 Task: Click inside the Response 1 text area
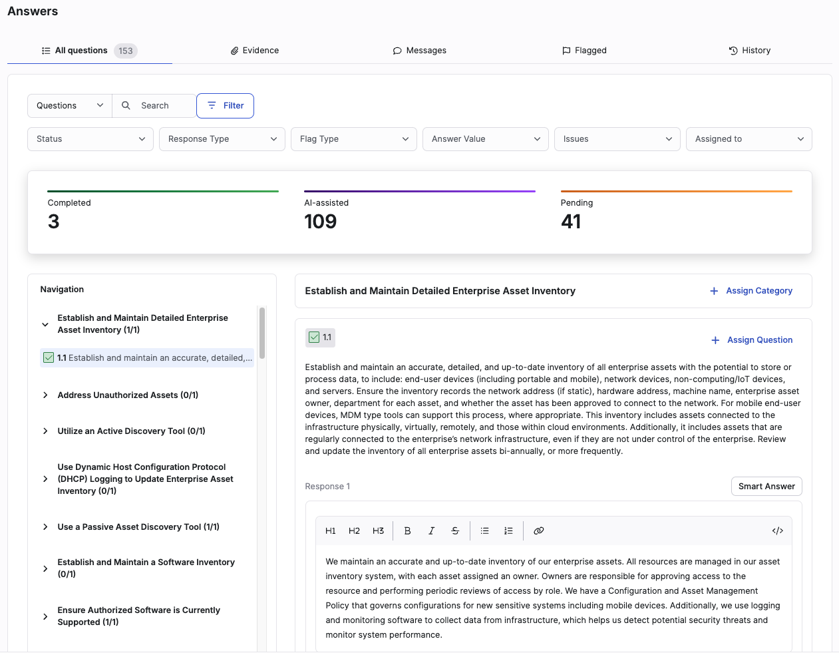[554, 598]
